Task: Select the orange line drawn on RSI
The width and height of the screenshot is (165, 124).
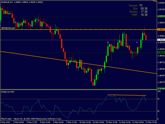Action: click(127, 95)
